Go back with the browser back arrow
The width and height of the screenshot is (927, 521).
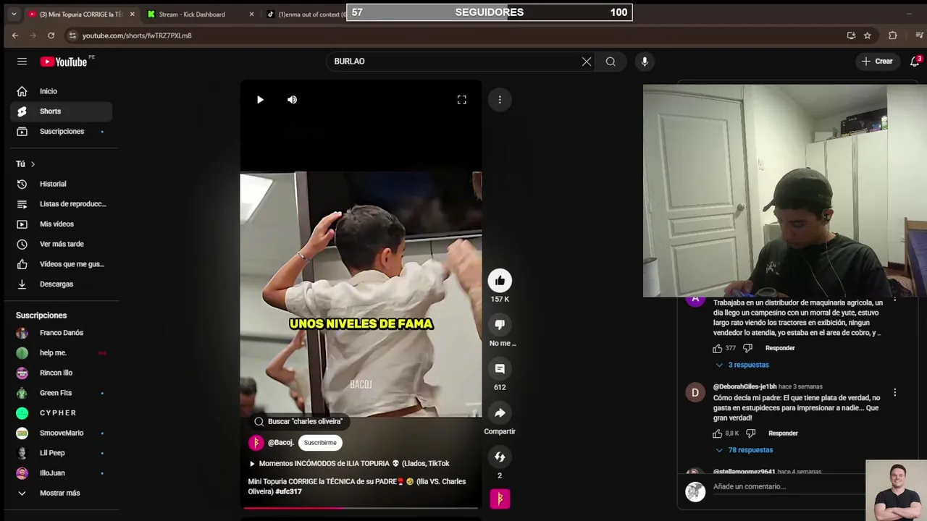(x=15, y=35)
